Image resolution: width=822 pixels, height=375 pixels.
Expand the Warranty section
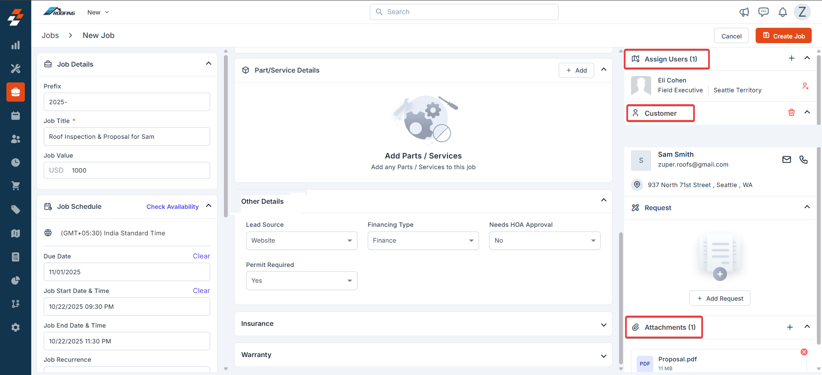[604, 356]
